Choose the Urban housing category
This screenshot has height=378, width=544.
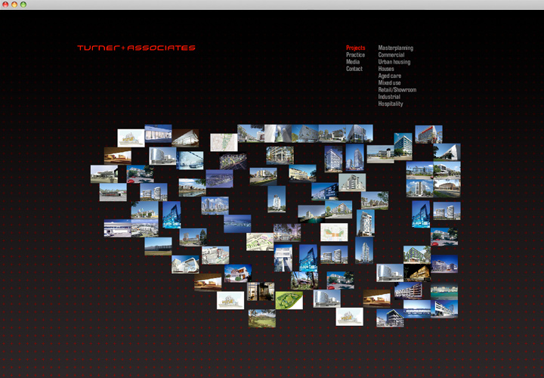394,62
